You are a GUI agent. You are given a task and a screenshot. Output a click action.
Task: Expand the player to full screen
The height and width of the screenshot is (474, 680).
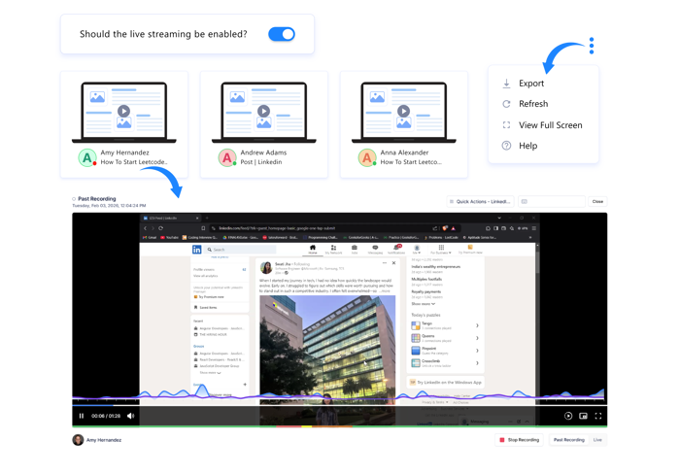[598, 416]
